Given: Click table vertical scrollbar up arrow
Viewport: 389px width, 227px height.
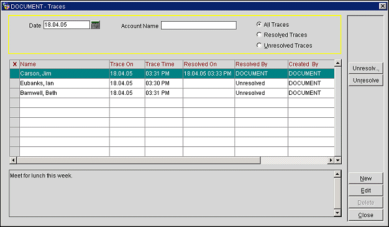Looking at the screenshot, I should 337,63.
